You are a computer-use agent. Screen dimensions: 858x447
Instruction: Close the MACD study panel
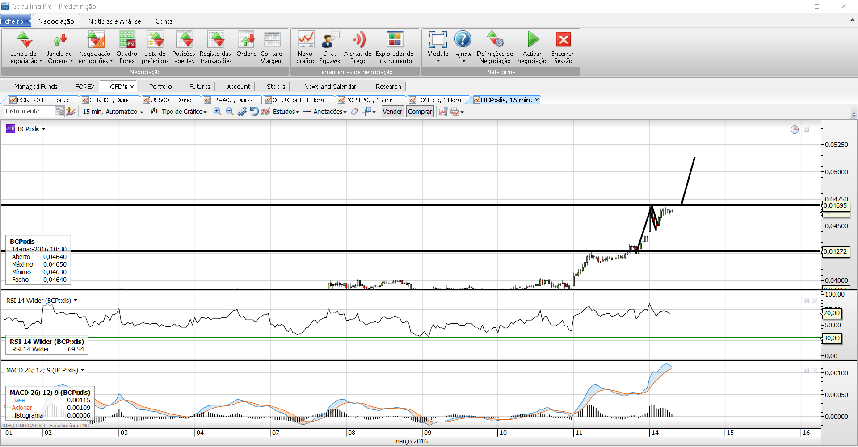tap(815, 371)
